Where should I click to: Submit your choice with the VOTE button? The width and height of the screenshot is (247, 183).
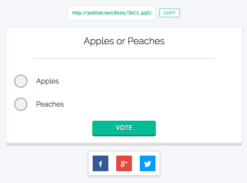point(124,128)
